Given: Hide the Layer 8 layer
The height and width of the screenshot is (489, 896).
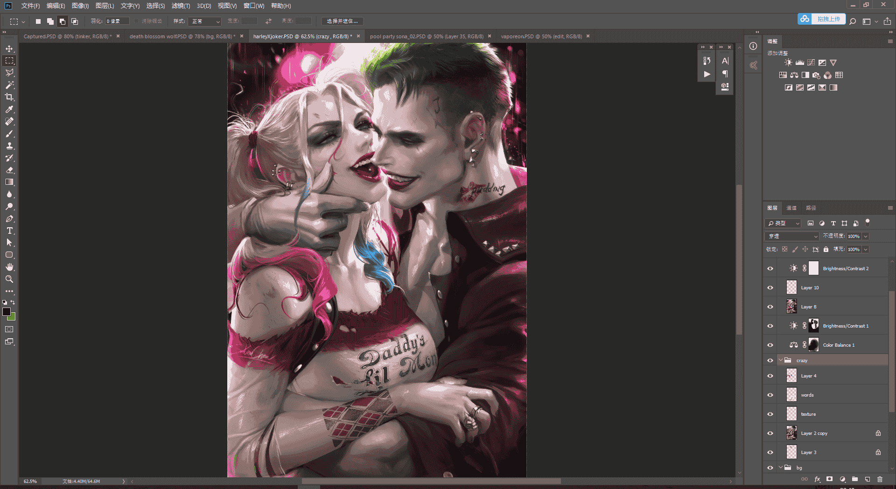Looking at the screenshot, I should [x=770, y=307].
